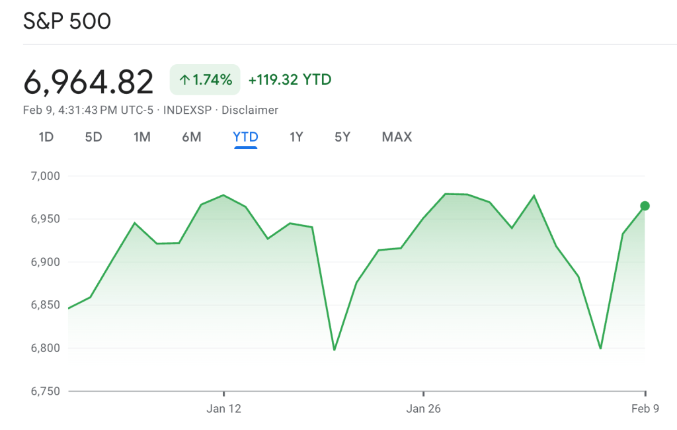Click the Feb 9 axis marker
Viewport: 677px width, 430px height.
click(645, 409)
